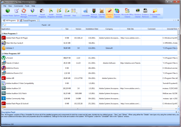Image resolution: width=181 pixels, height=127 pixels.
Task: Click the Adobe Community Help icon
Action: click(3, 99)
